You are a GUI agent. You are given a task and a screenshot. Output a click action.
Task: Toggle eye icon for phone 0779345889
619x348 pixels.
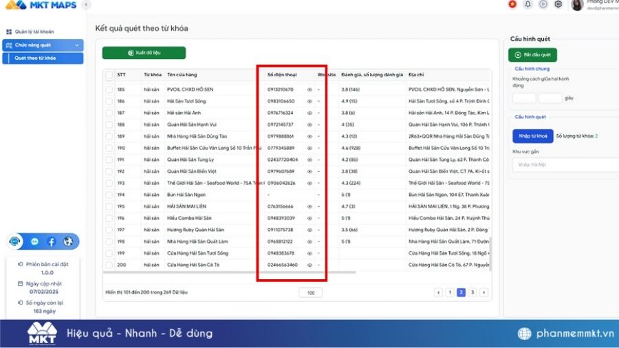pyautogui.click(x=309, y=148)
